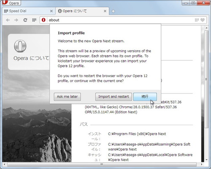
Task: Minimize the Opera window
Action: (x=186, y=3)
